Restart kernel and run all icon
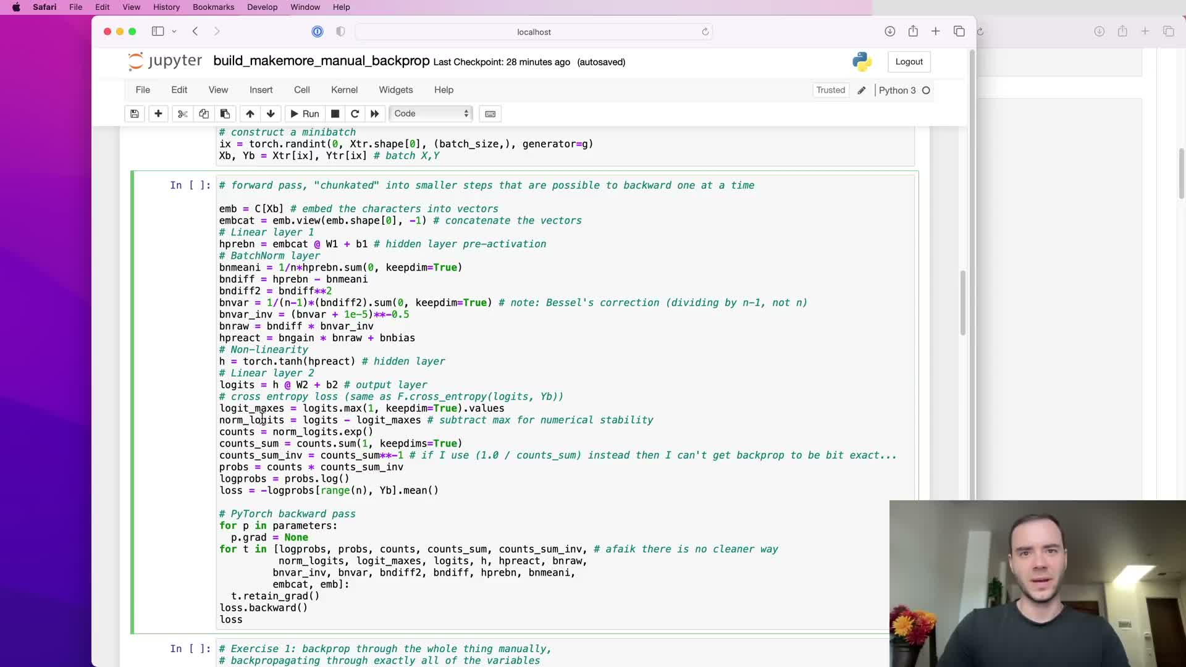The image size is (1186, 667). click(x=374, y=114)
